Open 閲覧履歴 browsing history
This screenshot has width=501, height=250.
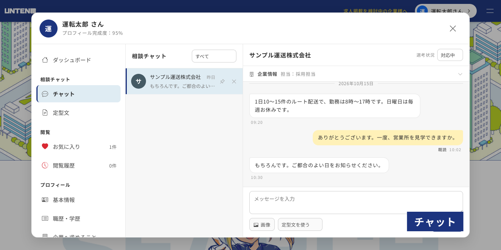coord(78,165)
